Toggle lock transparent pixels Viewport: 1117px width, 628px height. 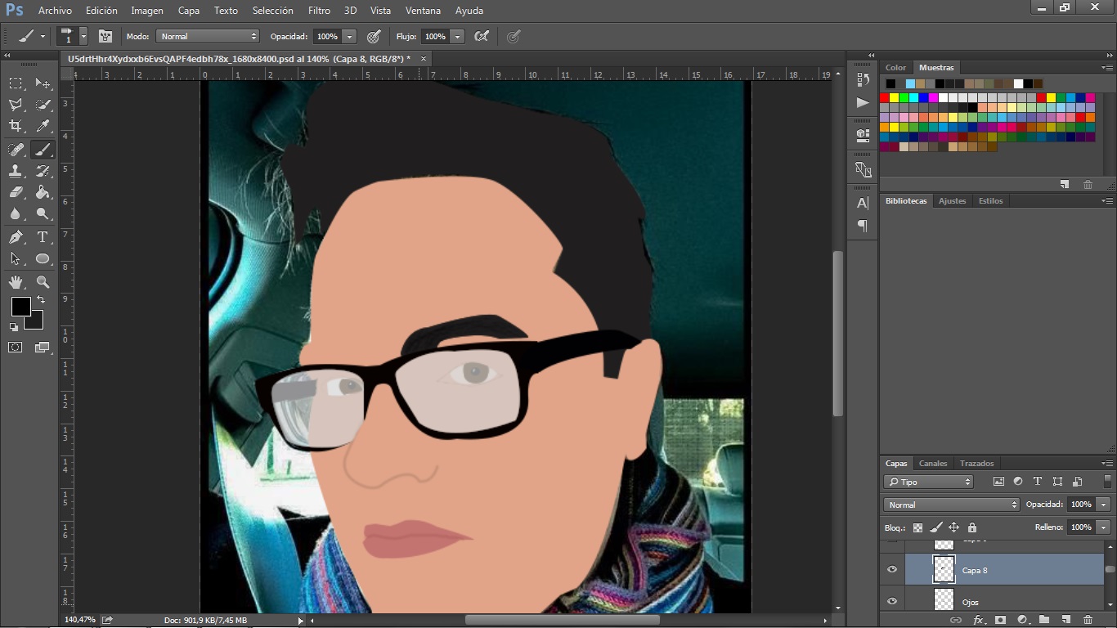(917, 527)
